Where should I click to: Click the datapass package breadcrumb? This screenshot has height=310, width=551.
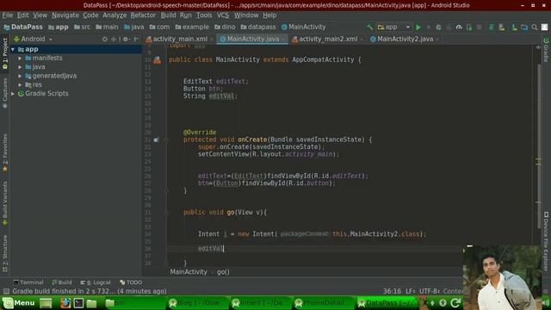pos(258,27)
